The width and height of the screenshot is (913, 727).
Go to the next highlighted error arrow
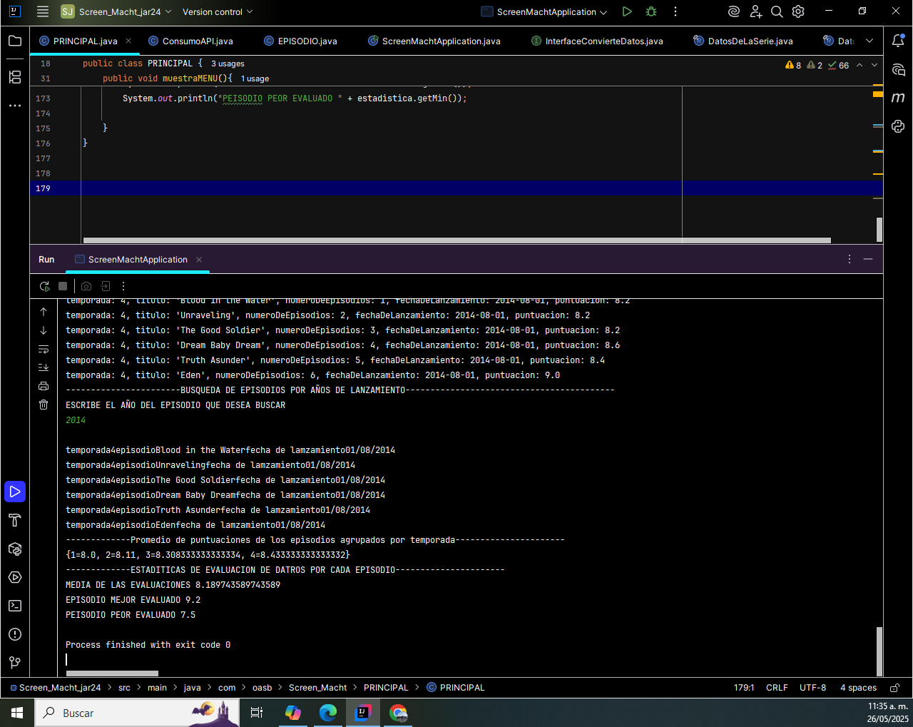point(874,65)
